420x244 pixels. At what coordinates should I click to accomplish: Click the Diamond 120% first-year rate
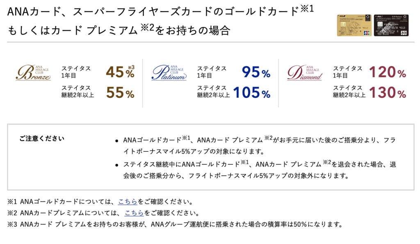387,72
